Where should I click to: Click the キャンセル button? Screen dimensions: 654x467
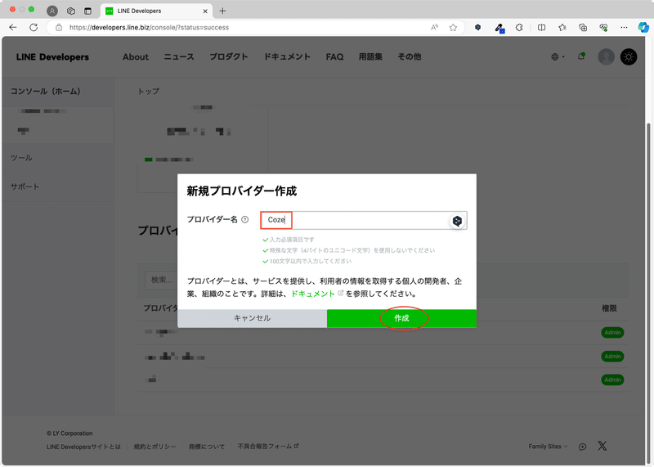pyautogui.click(x=252, y=318)
